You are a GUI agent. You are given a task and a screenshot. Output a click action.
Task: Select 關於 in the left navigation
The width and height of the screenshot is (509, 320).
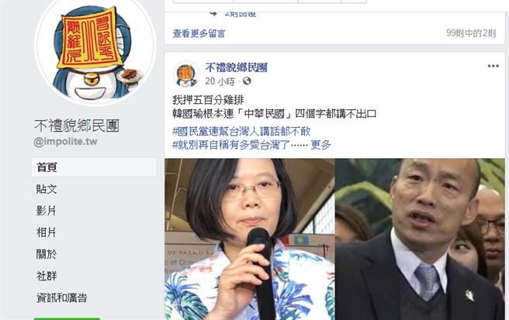click(x=46, y=254)
